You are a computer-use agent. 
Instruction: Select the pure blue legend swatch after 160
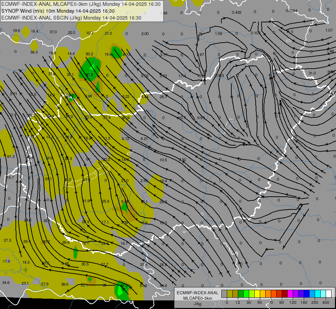(x=306, y=294)
